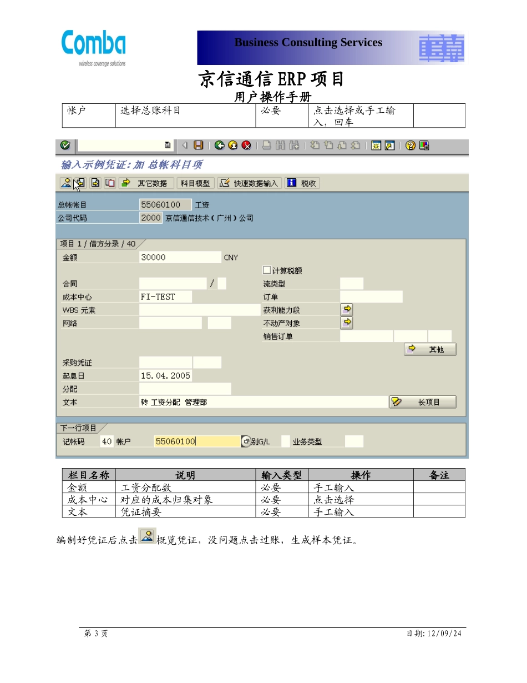Click the red copy pages icon
Screen dimensions: 527x683
(110, 183)
